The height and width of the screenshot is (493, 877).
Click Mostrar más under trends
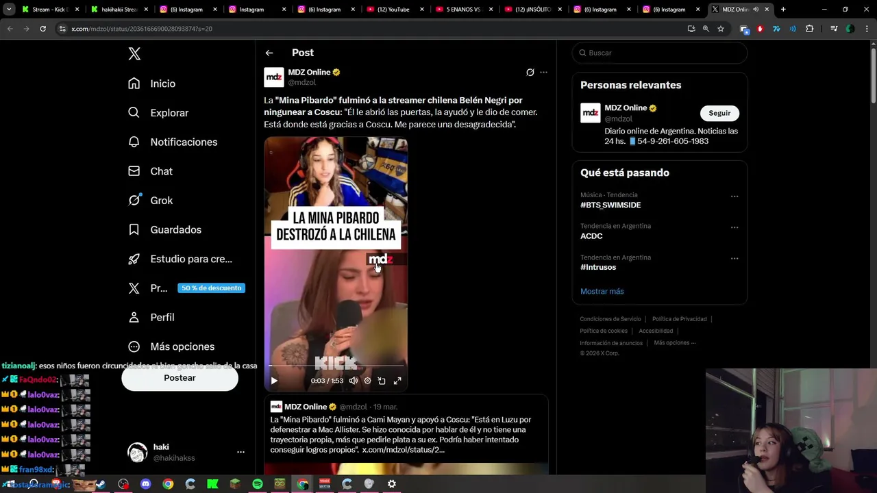pyautogui.click(x=602, y=291)
